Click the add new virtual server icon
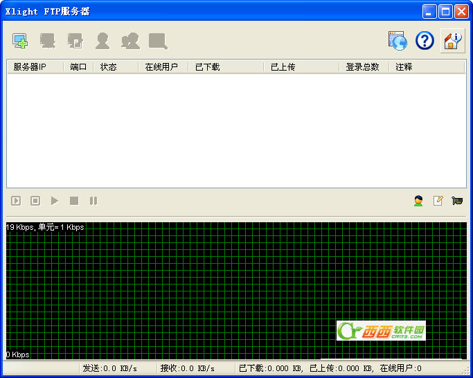The image size is (473, 378). [x=20, y=41]
